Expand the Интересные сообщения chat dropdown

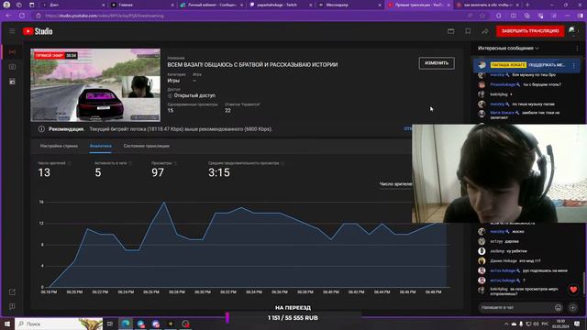[508, 49]
